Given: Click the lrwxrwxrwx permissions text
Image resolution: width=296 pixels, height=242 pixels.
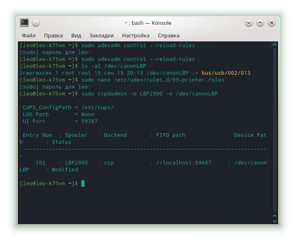Looking at the screenshot, I should tap(36, 73).
